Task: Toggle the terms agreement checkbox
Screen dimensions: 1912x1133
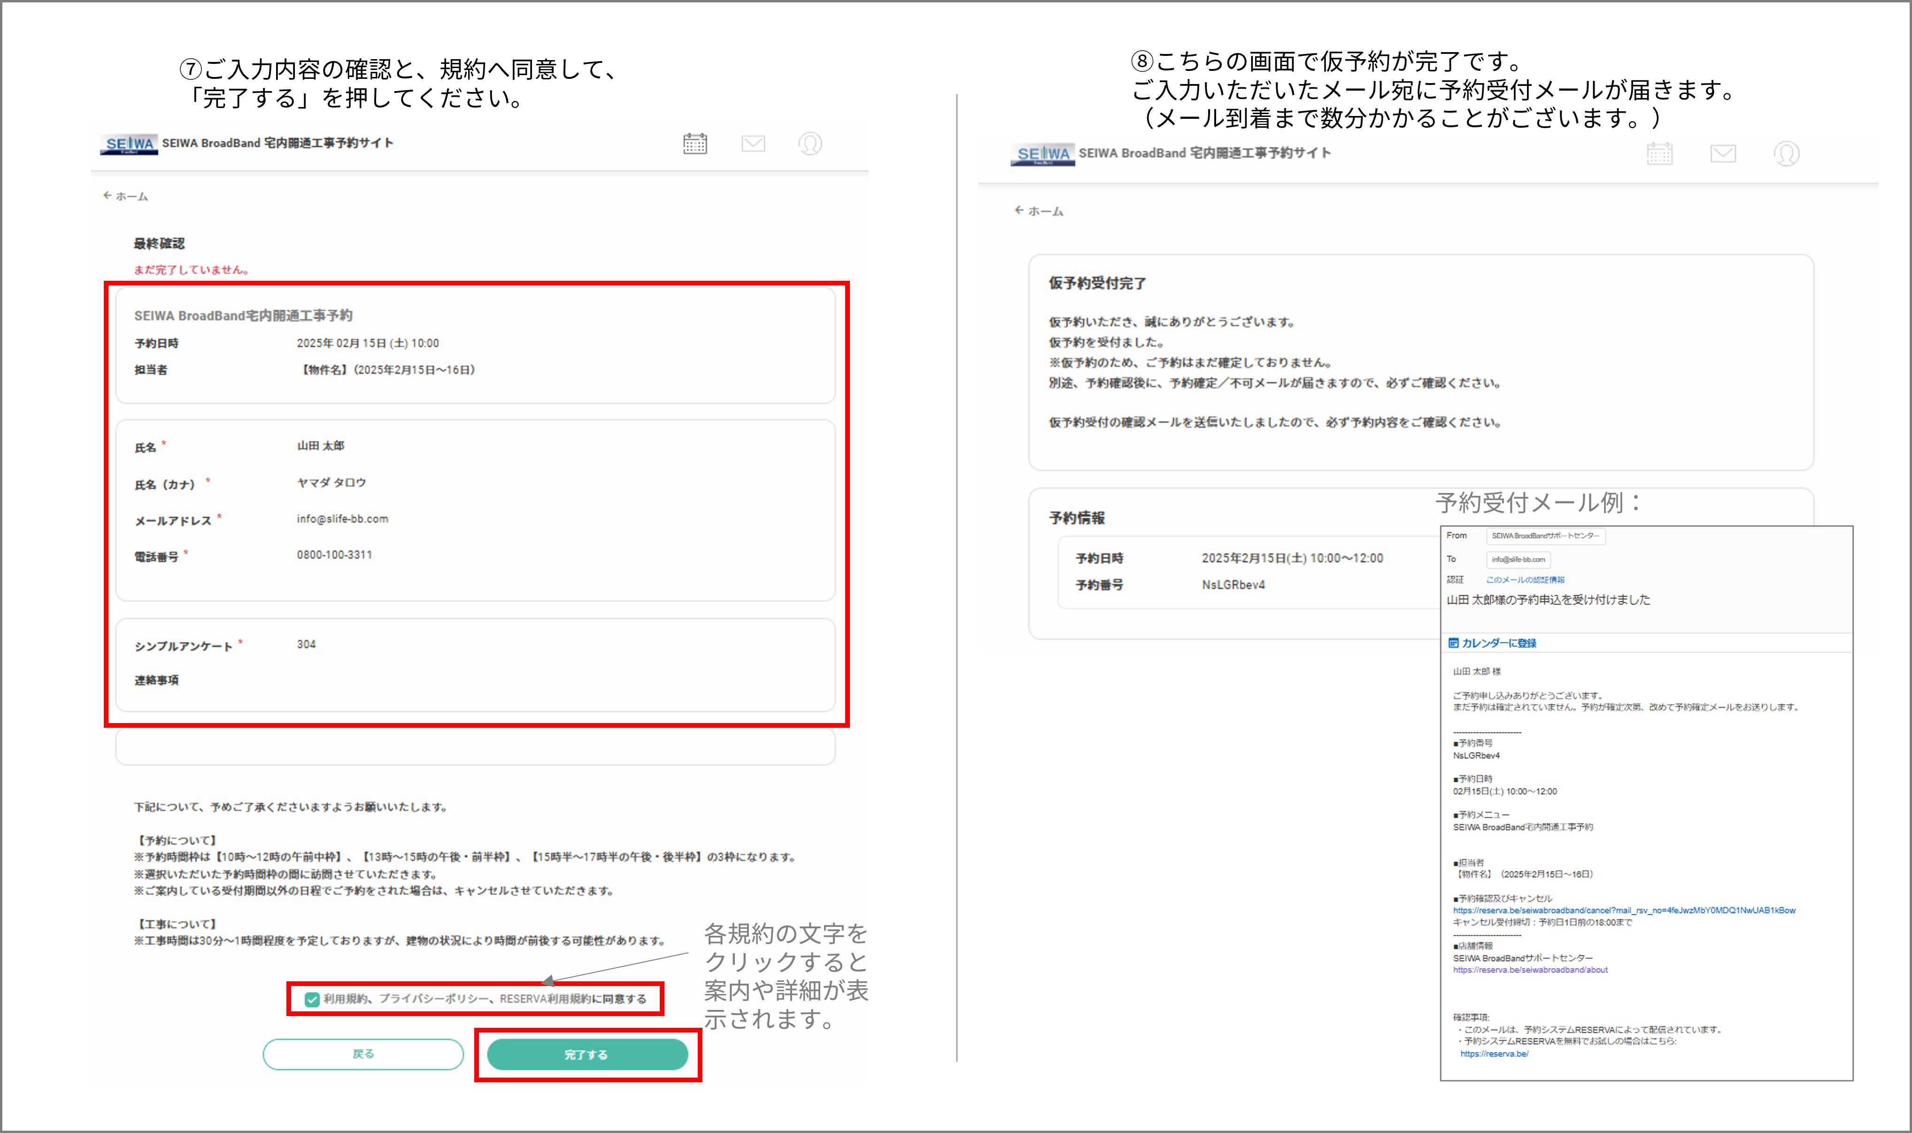Action: point(311,999)
